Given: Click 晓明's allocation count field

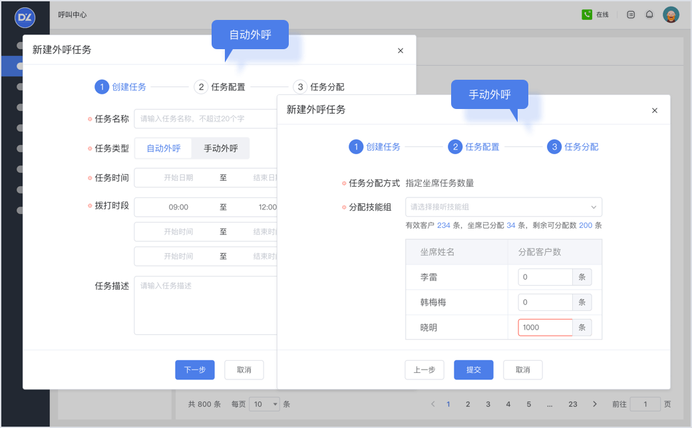Looking at the screenshot, I should pyautogui.click(x=545, y=328).
